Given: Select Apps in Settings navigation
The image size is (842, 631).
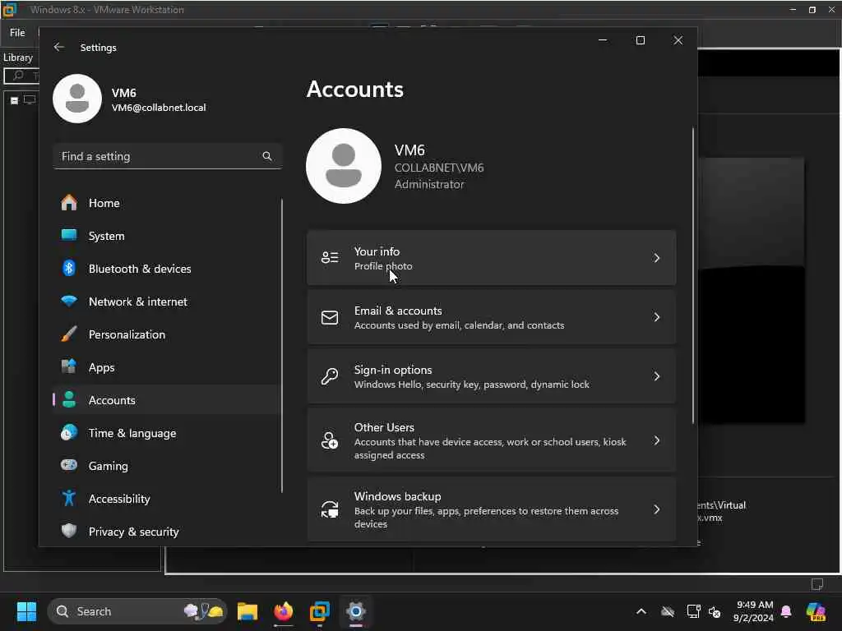Looking at the screenshot, I should tap(166, 367).
